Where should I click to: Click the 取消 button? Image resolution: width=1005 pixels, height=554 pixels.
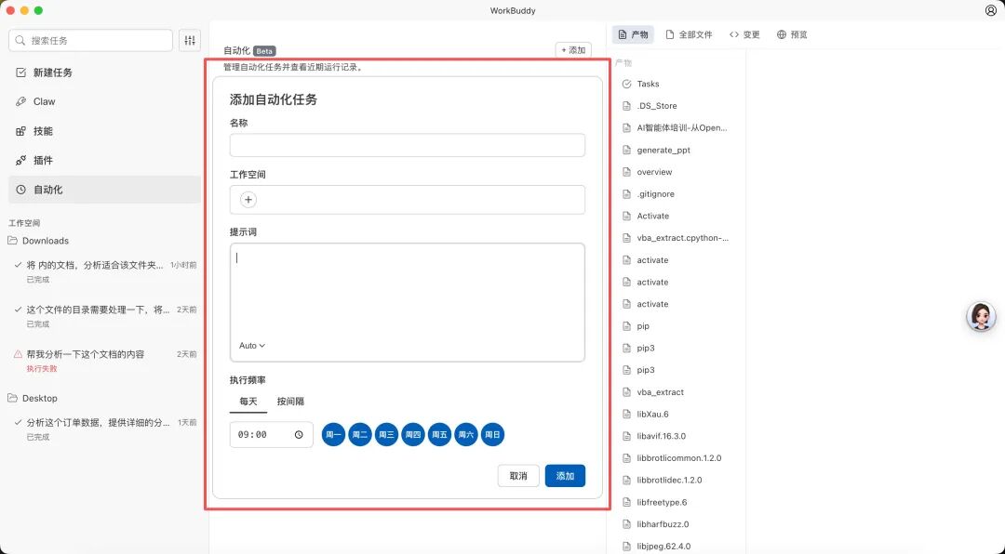click(518, 476)
